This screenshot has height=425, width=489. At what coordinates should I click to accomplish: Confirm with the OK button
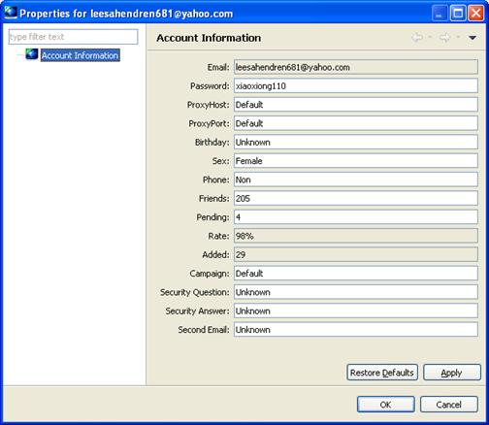coord(386,405)
